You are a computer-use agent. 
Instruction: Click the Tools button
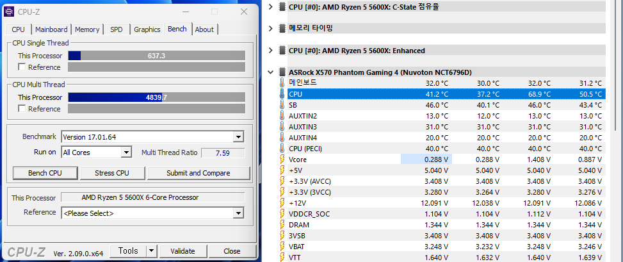(128, 251)
